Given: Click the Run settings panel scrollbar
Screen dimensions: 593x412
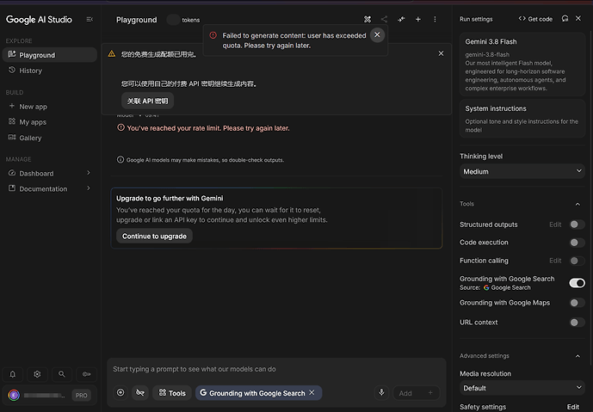Looking at the screenshot, I should [590, 198].
